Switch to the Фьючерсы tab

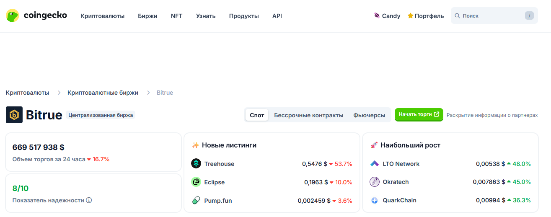tap(369, 115)
